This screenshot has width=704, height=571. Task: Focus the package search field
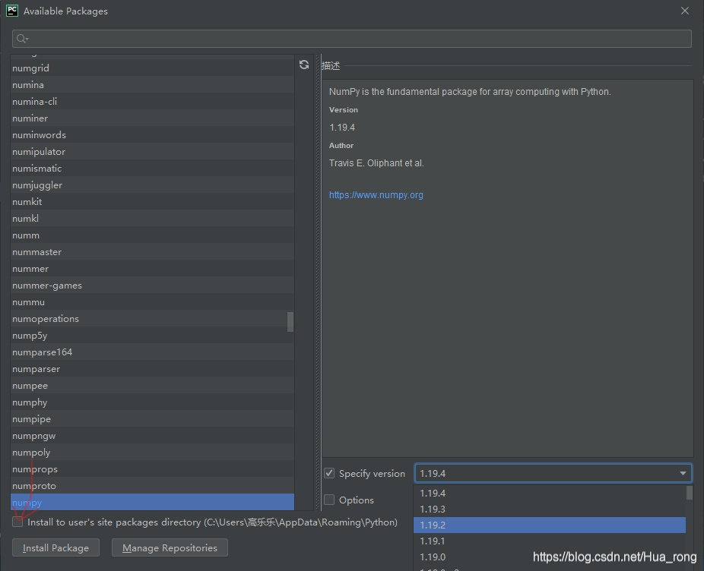point(351,39)
